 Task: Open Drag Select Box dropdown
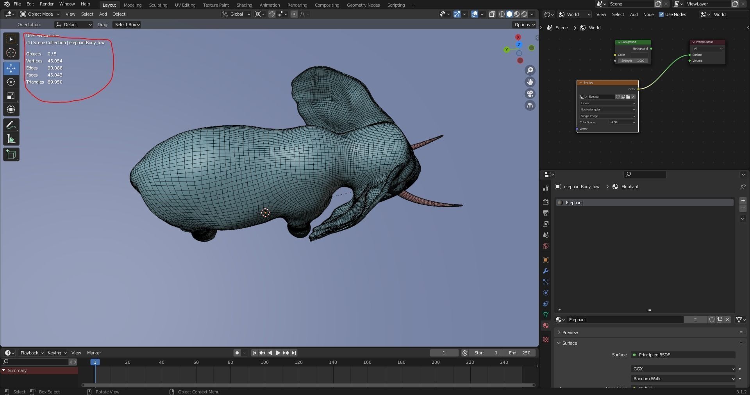pyautogui.click(x=127, y=25)
